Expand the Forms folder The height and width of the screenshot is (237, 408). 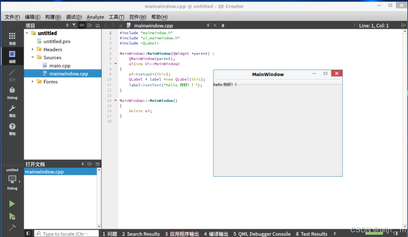32,82
